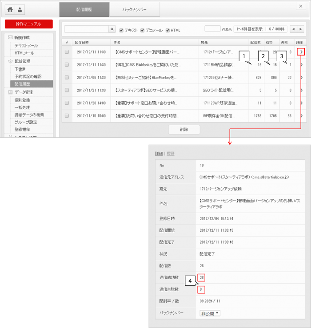Switch to the バックナンバー tab
The image size is (311, 328).
pyautogui.click(x=135, y=9)
